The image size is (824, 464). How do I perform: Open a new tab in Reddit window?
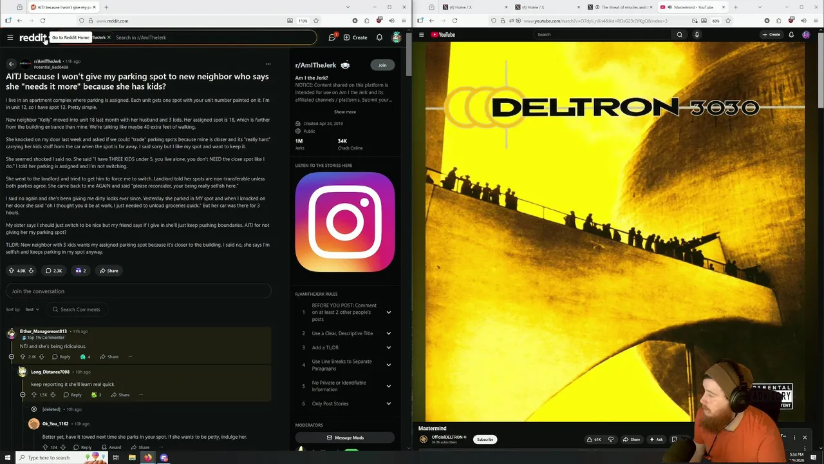106,7
